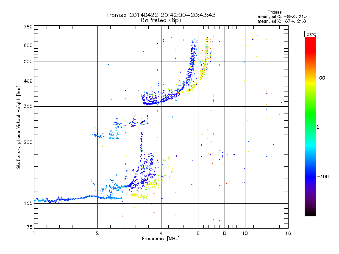Click the x-axis label '2'
This screenshot has height=254, width=339.
[x=97, y=233]
